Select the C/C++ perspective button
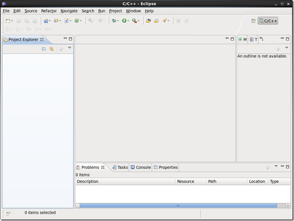Screen dimensions: 294x221 pyautogui.click(x=268, y=21)
